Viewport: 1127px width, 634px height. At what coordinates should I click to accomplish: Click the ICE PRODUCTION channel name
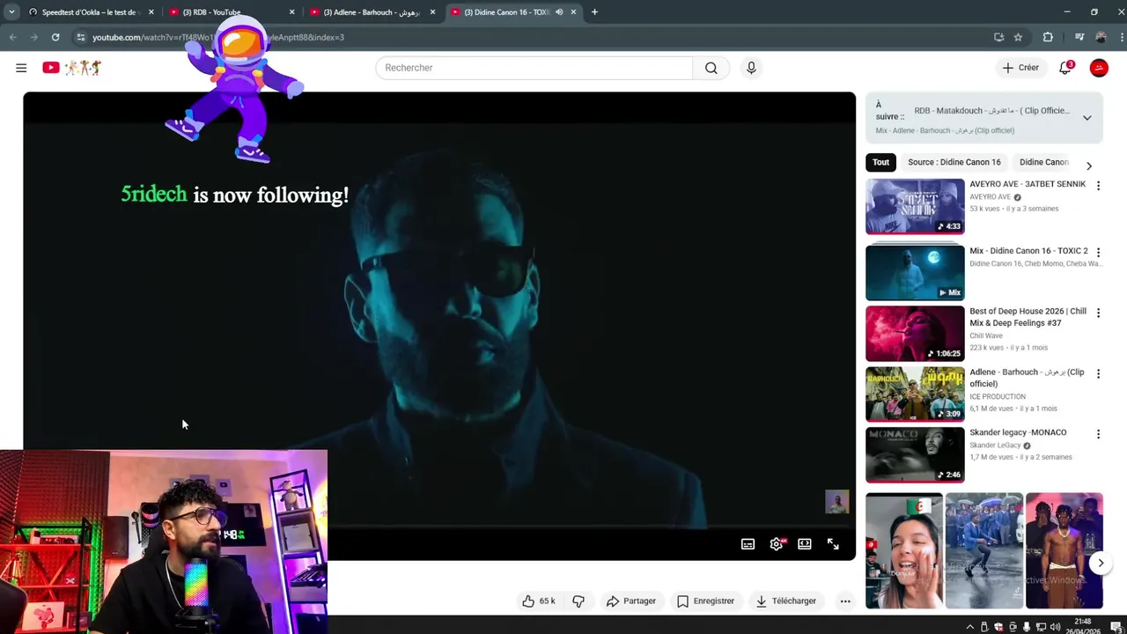(998, 396)
